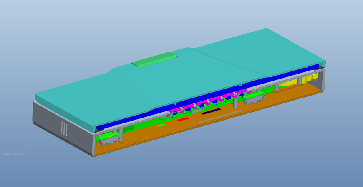Click the XSEC0002 cross-section label
Screen dimensions: 363x187
click(14, 154)
